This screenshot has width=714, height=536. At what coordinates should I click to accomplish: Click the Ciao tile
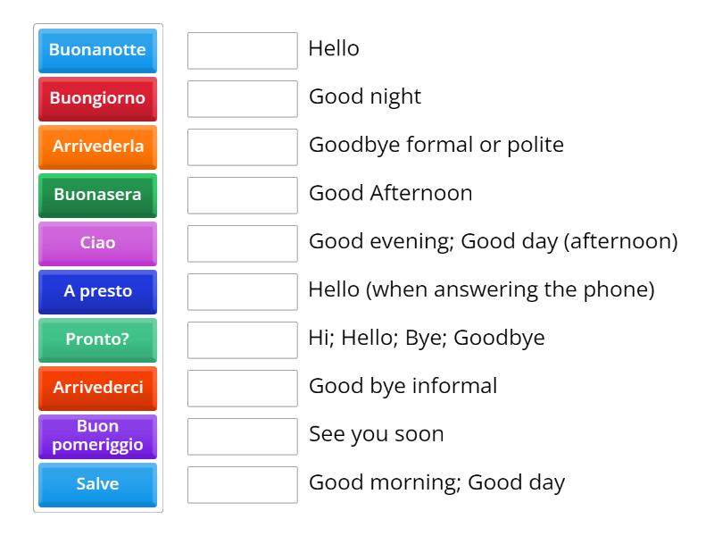[x=97, y=243]
